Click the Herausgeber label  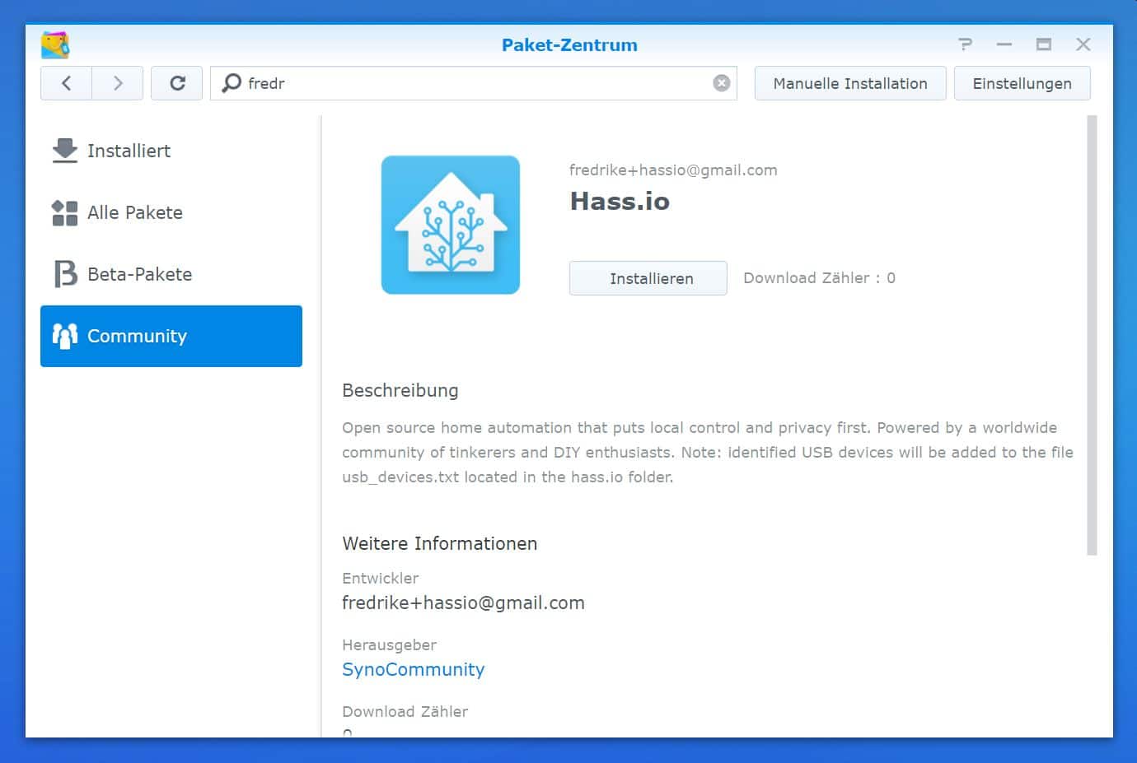(389, 644)
